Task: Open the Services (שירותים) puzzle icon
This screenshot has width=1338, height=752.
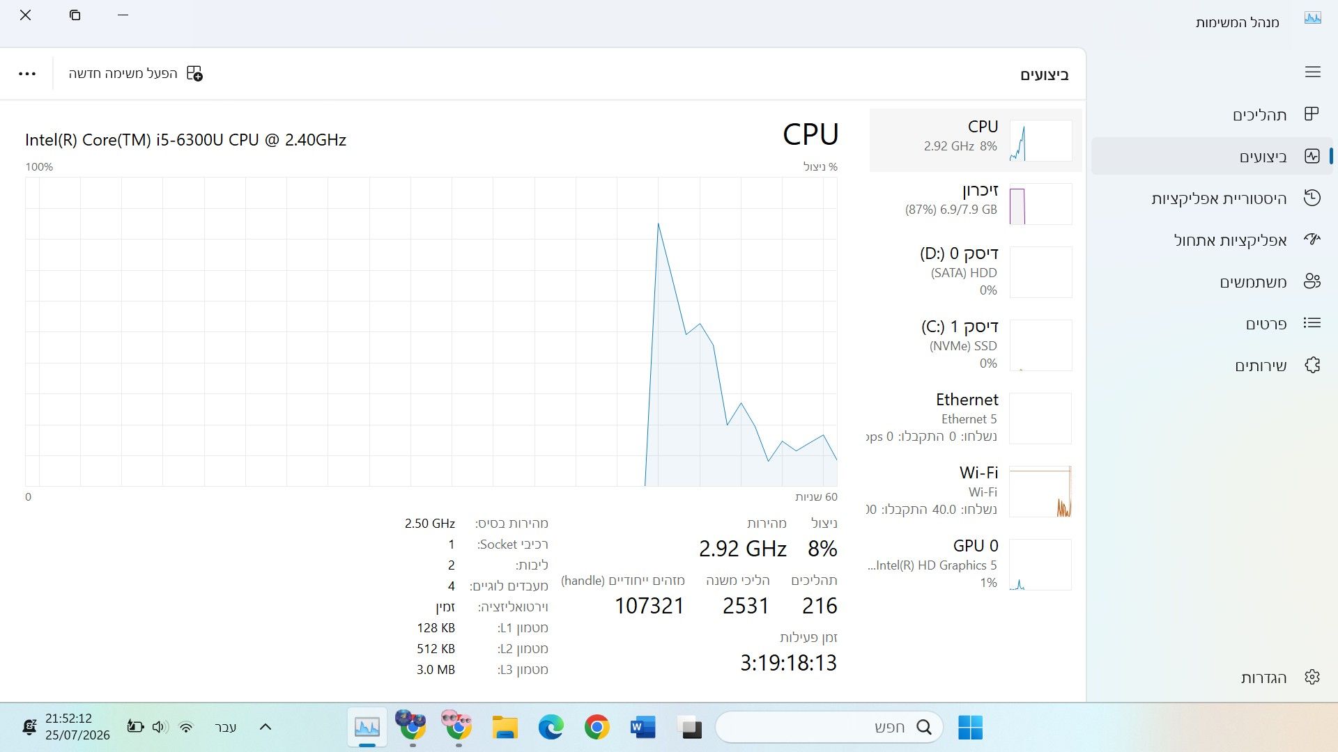Action: coord(1312,365)
